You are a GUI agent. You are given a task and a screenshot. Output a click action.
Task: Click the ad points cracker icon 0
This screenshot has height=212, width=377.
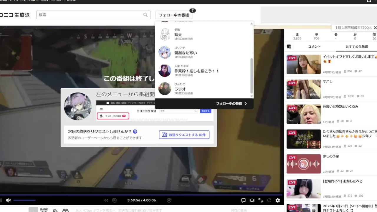355,34
